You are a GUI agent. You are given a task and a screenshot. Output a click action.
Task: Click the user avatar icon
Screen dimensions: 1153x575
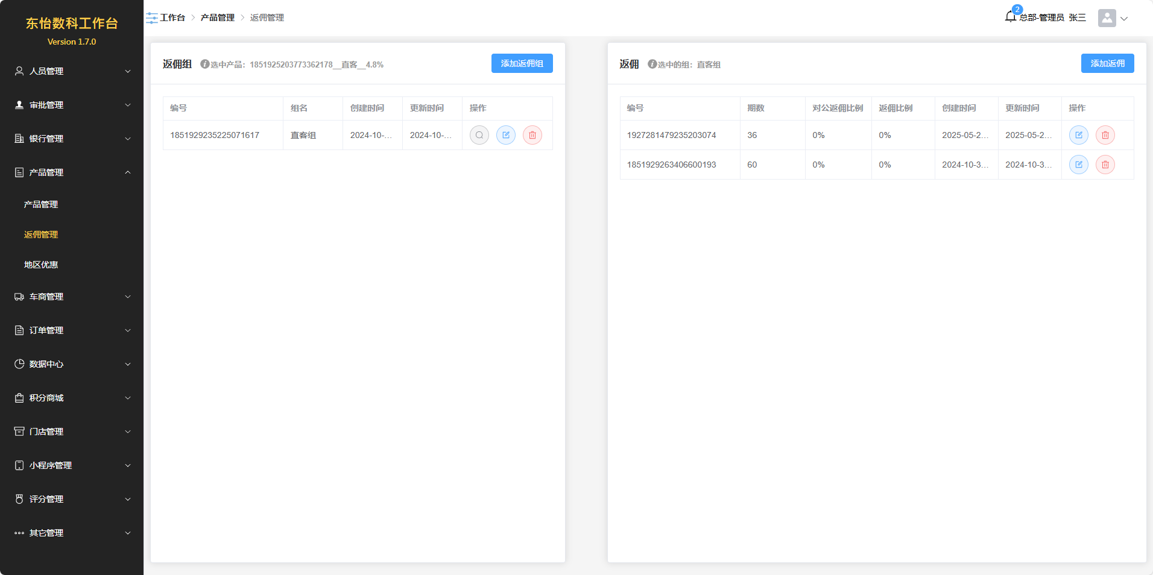1107,18
